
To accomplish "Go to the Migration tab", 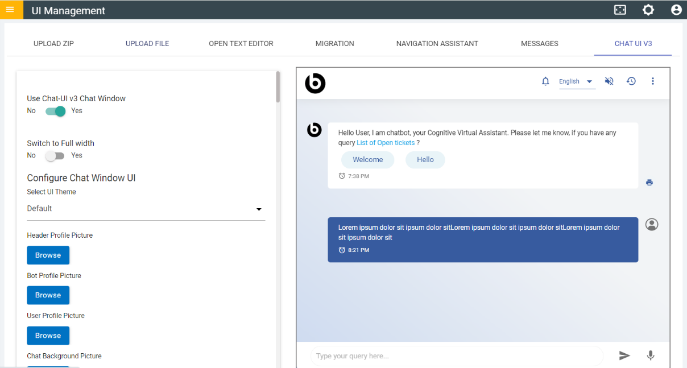I will [335, 43].
